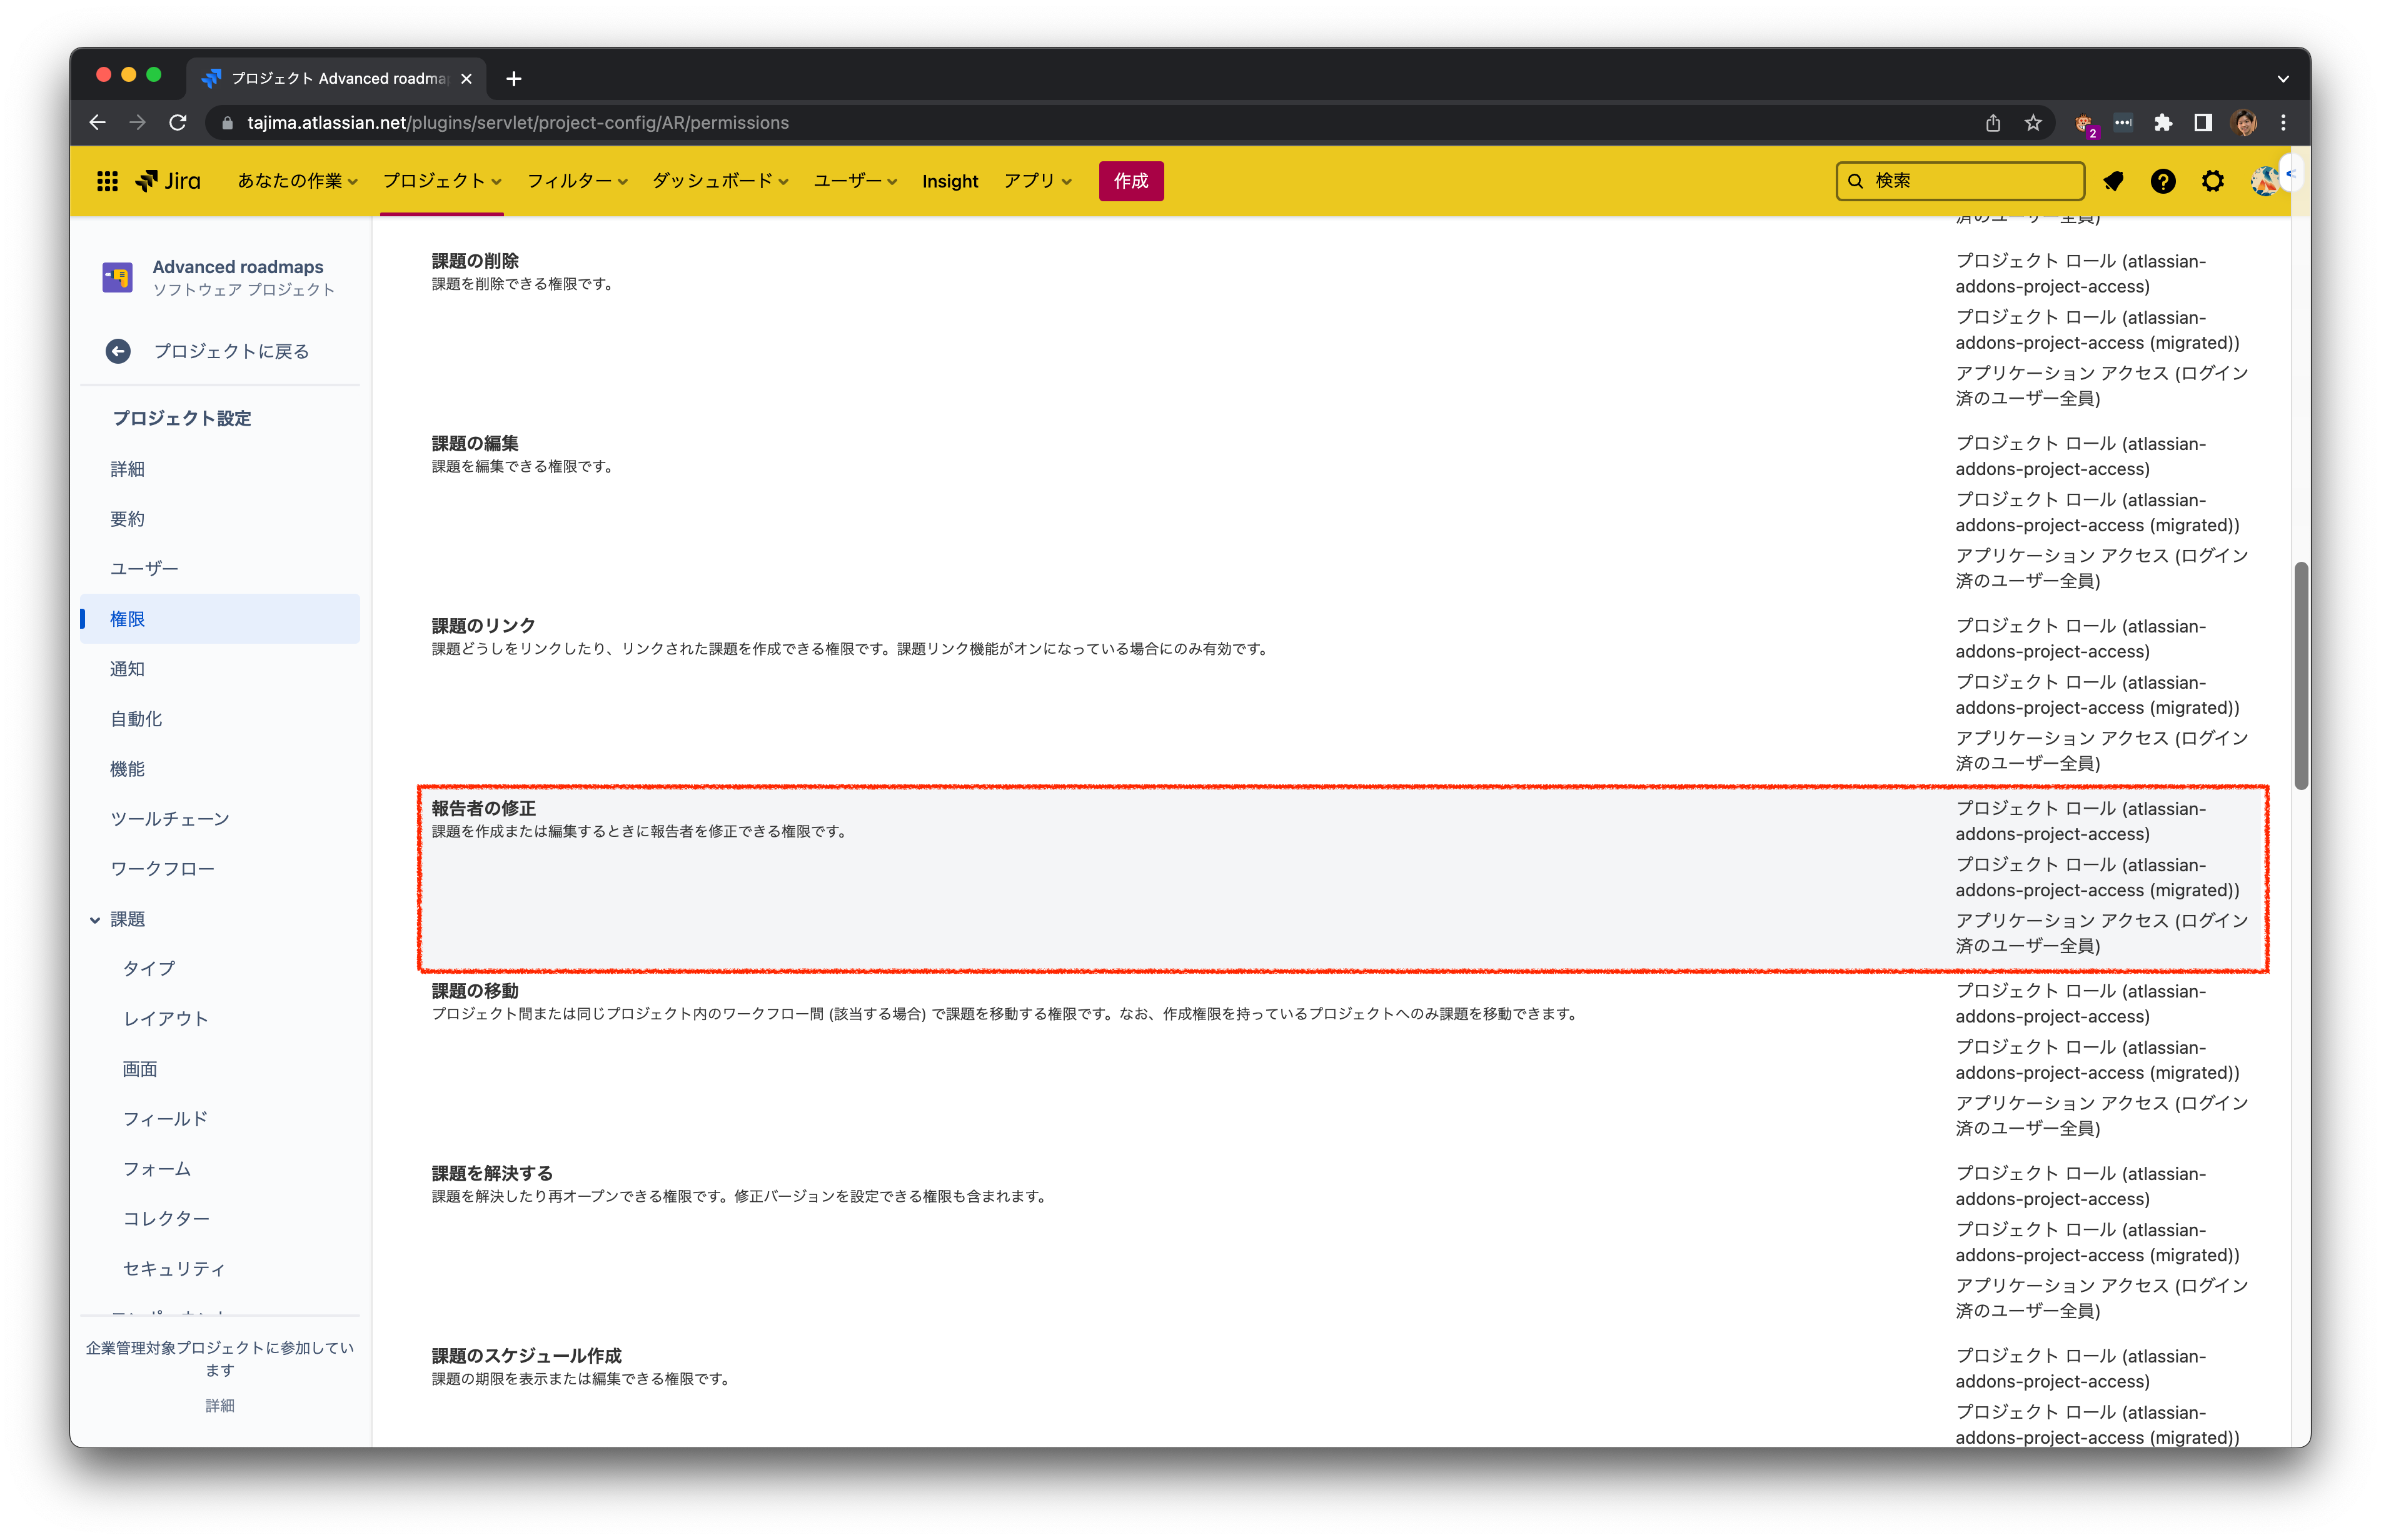This screenshot has width=2381, height=1540.
Task: Collapse the 課題 section in the sidebar
Action: point(95,919)
